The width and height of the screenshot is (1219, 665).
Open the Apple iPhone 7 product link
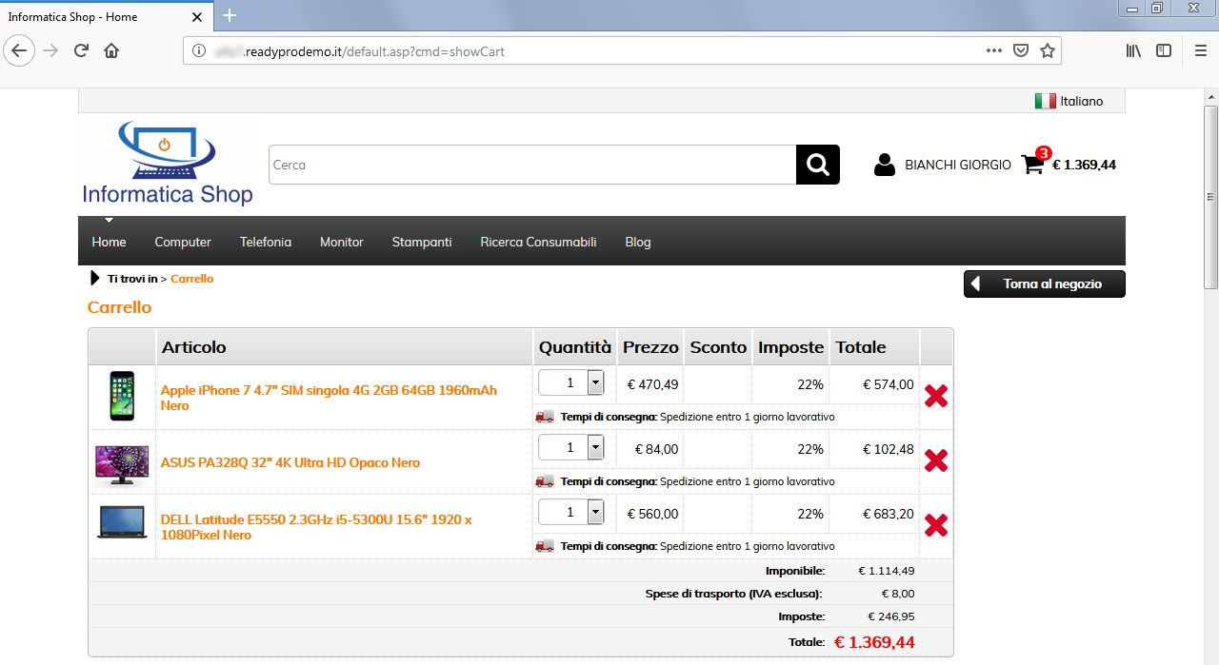pos(329,398)
